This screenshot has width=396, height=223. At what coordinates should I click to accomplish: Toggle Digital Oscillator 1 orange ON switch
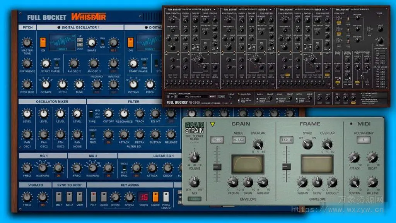43,42
